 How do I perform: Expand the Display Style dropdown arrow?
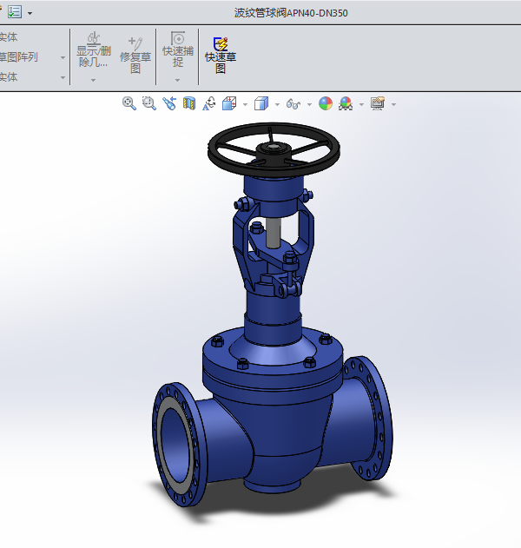[278, 104]
